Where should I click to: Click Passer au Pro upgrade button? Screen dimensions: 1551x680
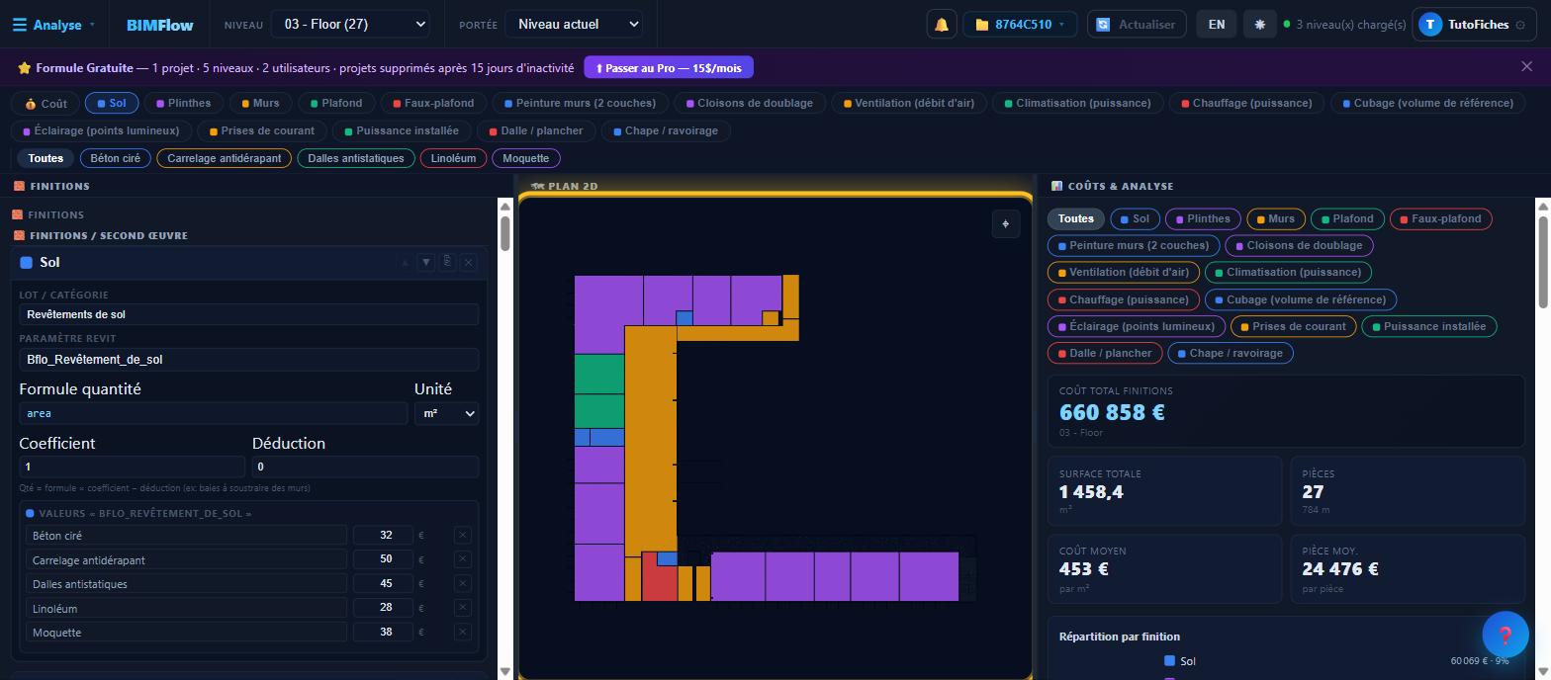(x=669, y=67)
